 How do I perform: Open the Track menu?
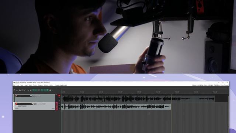point(35,85)
